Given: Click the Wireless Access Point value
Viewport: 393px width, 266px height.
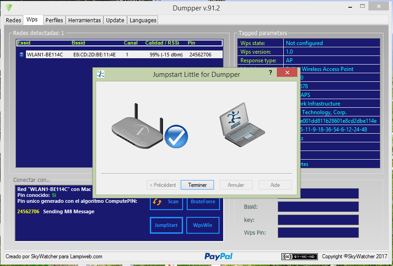Looking at the screenshot, I should pos(327,69).
